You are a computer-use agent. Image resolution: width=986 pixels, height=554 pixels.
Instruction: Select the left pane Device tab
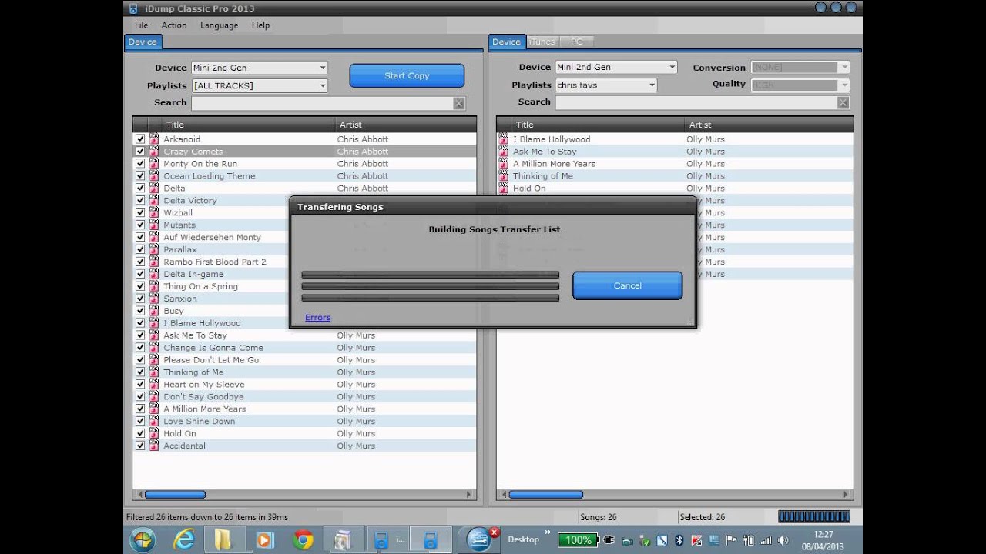click(143, 42)
